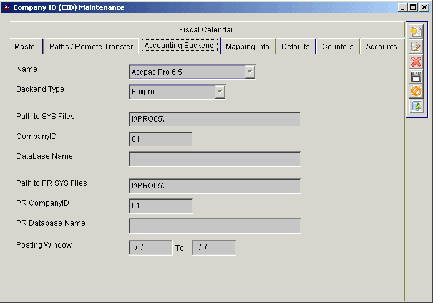Click the floppy disk save icon
Image resolution: width=433 pixels, height=303 pixels.
click(416, 77)
